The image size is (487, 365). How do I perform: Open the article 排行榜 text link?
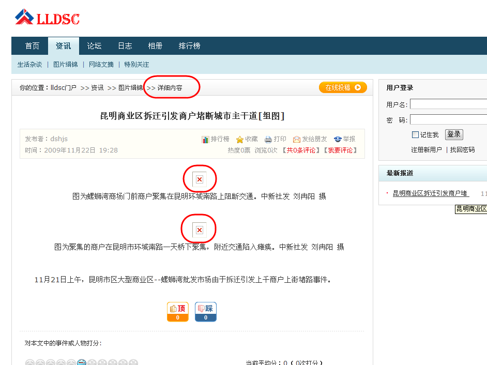[220, 139]
